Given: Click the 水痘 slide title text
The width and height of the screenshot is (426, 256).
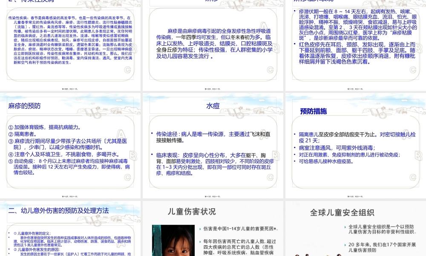Looking at the screenshot, I should click(x=213, y=106).
